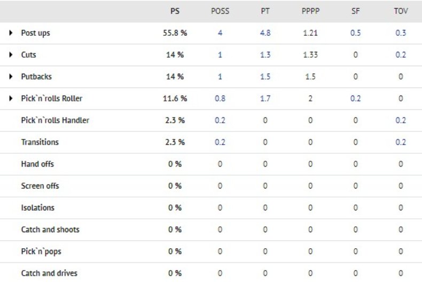Click the SF column header
Viewport: 422px width, 284px height.
355,11
